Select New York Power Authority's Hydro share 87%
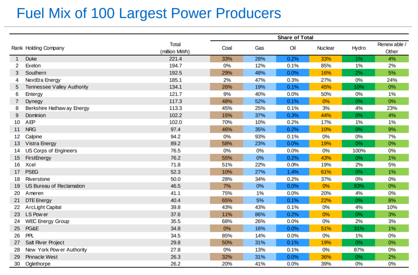 [x=359, y=250]
